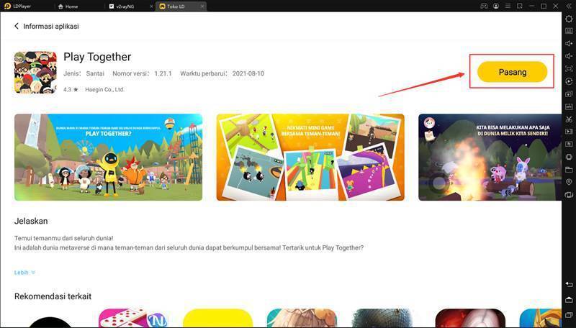
Task: Click the update date 2021-08-10
Action: click(x=248, y=73)
